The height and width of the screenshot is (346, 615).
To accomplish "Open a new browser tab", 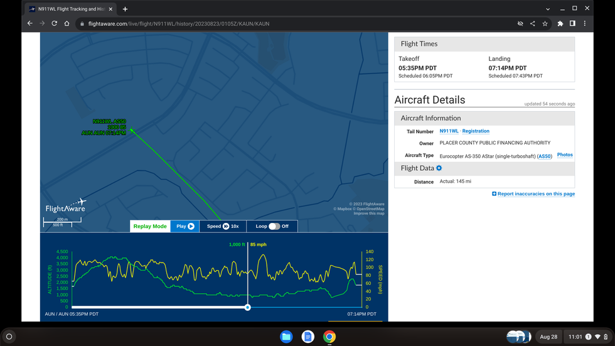I will 125,9.
